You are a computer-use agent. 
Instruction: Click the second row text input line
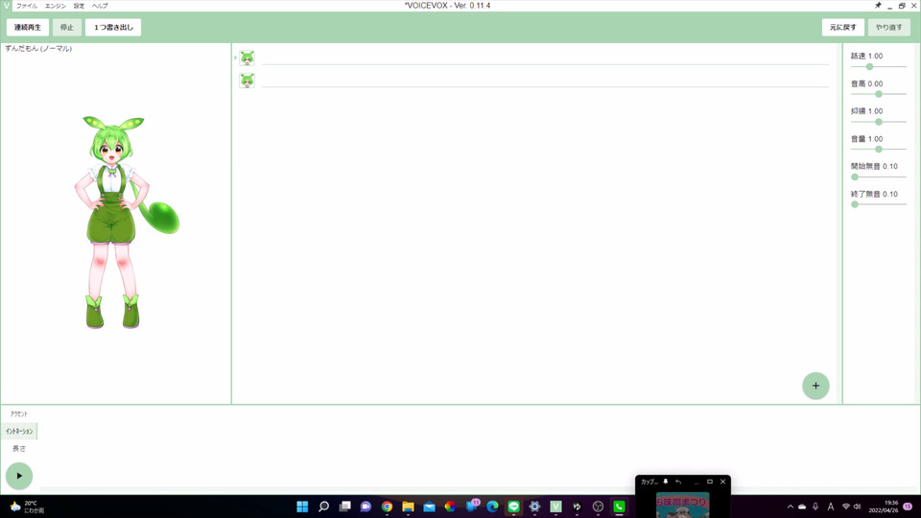tap(545, 81)
